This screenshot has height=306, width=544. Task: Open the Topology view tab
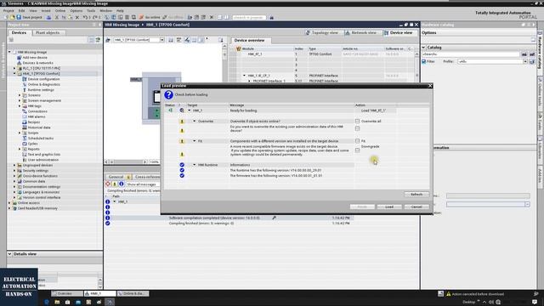click(x=322, y=32)
